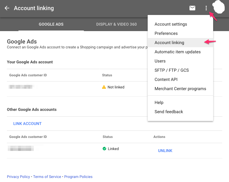Open the mail notifications icon
Viewport: 229px width, 182px height.
tap(192, 8)
